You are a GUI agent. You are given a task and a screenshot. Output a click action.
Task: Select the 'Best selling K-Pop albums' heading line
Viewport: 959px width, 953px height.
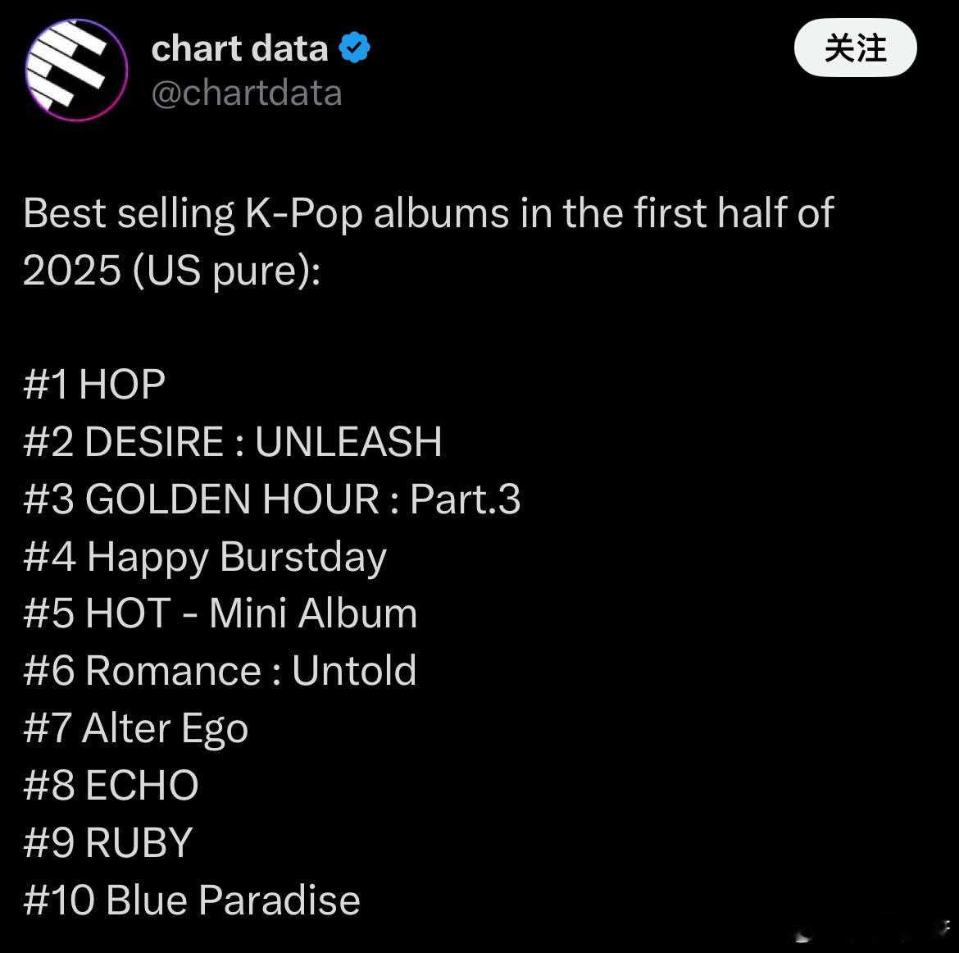point(428,213)
